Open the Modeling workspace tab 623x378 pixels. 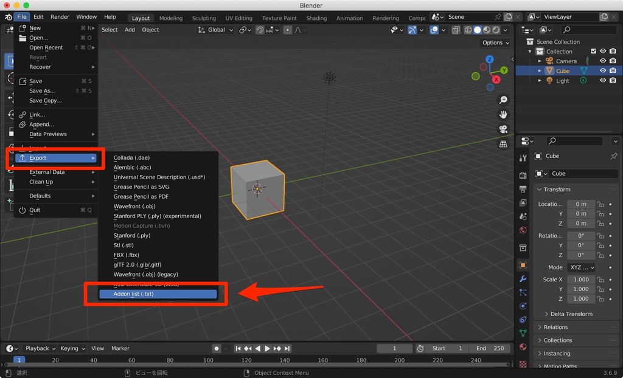pyautogui.click(x=171, y=18)
